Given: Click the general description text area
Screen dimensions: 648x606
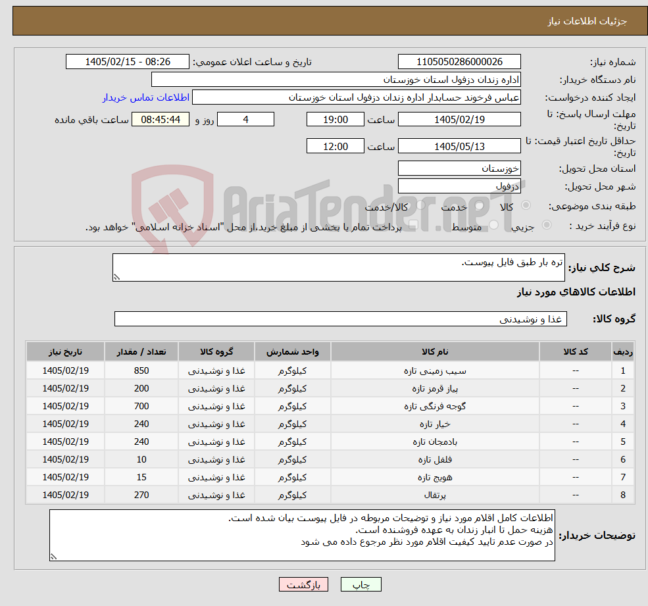Looking at the screenshot, I should pyautogui.click(x=338, y=267).
